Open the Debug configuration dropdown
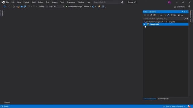Viewport: 193px width, 108px height. click(43, 7)
